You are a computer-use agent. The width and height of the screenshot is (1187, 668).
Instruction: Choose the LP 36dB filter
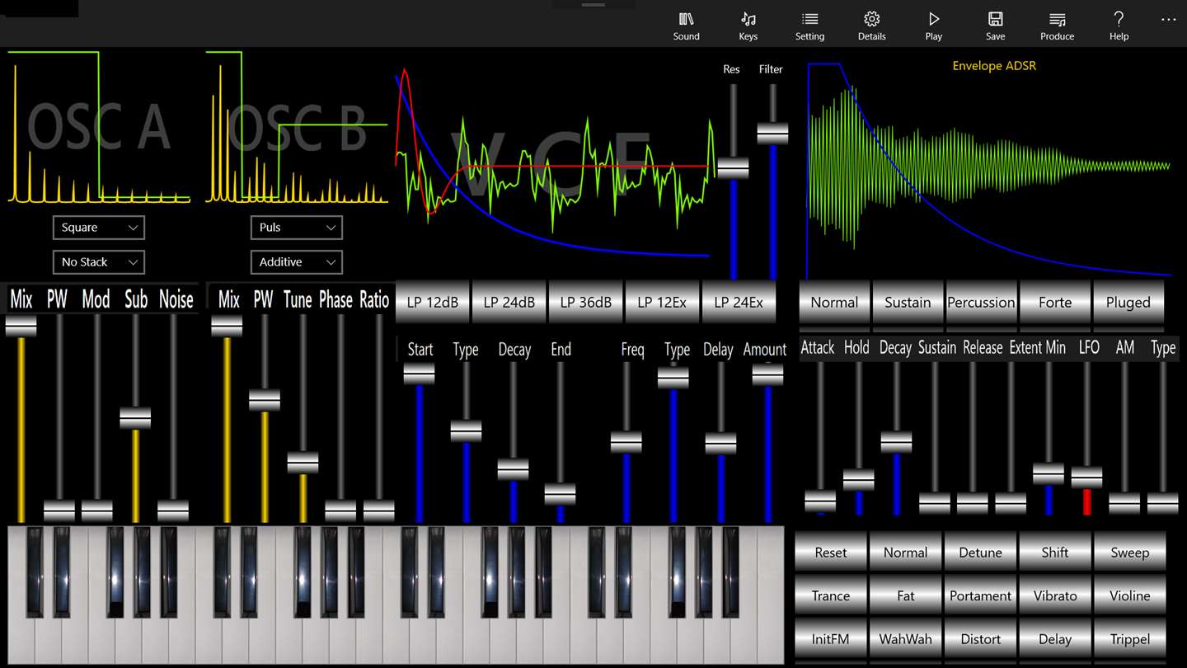pos(586,302)
